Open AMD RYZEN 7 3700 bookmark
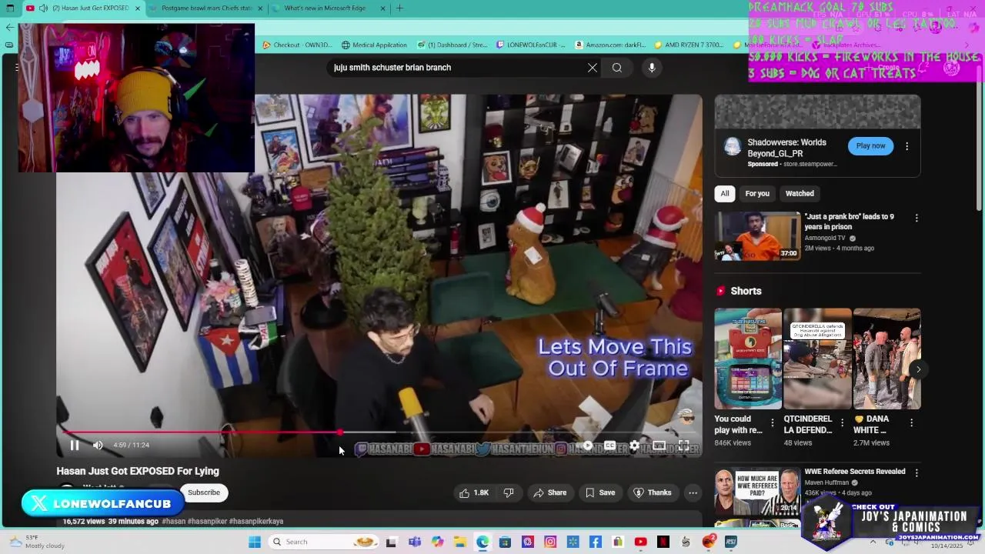Viewport: 985px width, 554px height. (x=689, y=45)
